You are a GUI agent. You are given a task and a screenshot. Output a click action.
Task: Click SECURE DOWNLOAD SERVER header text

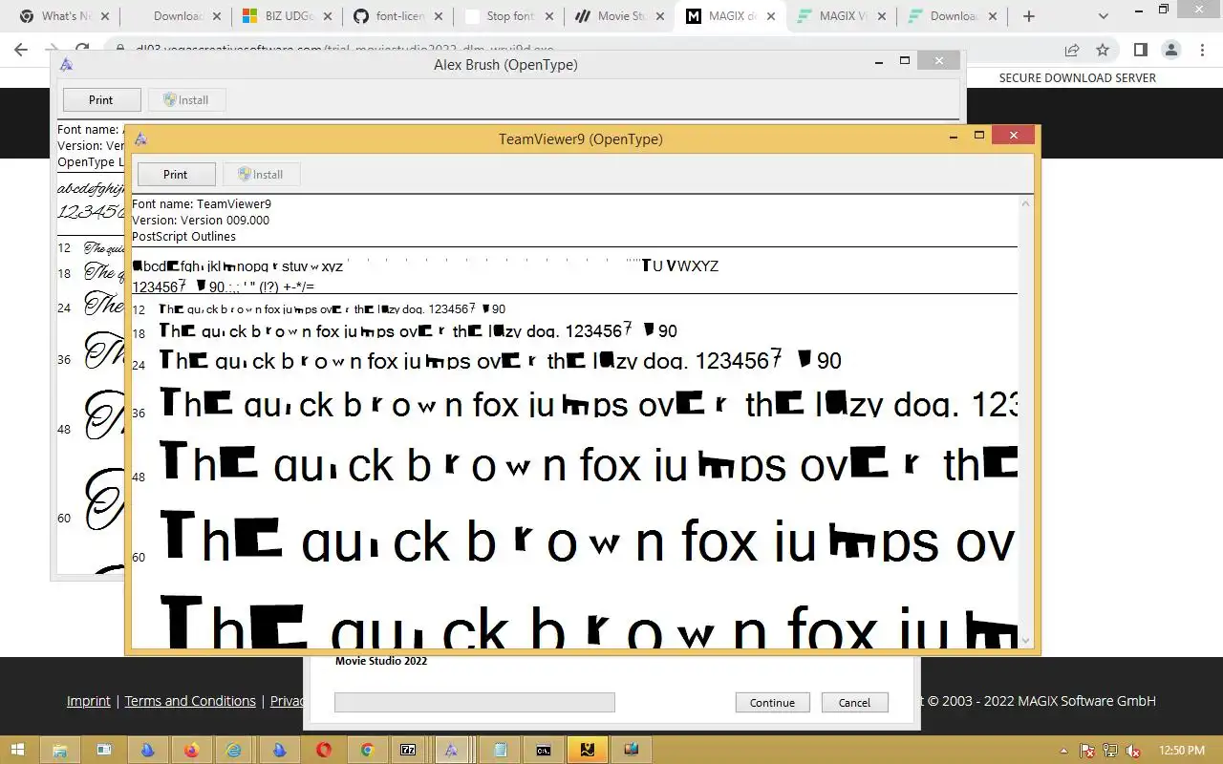1078,78
